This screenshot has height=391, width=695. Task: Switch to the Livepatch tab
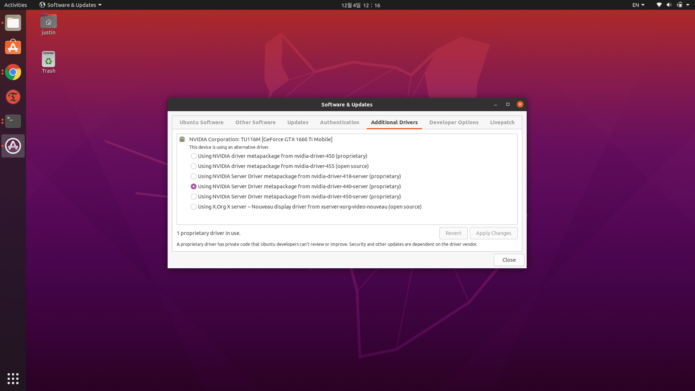point(502,122)
